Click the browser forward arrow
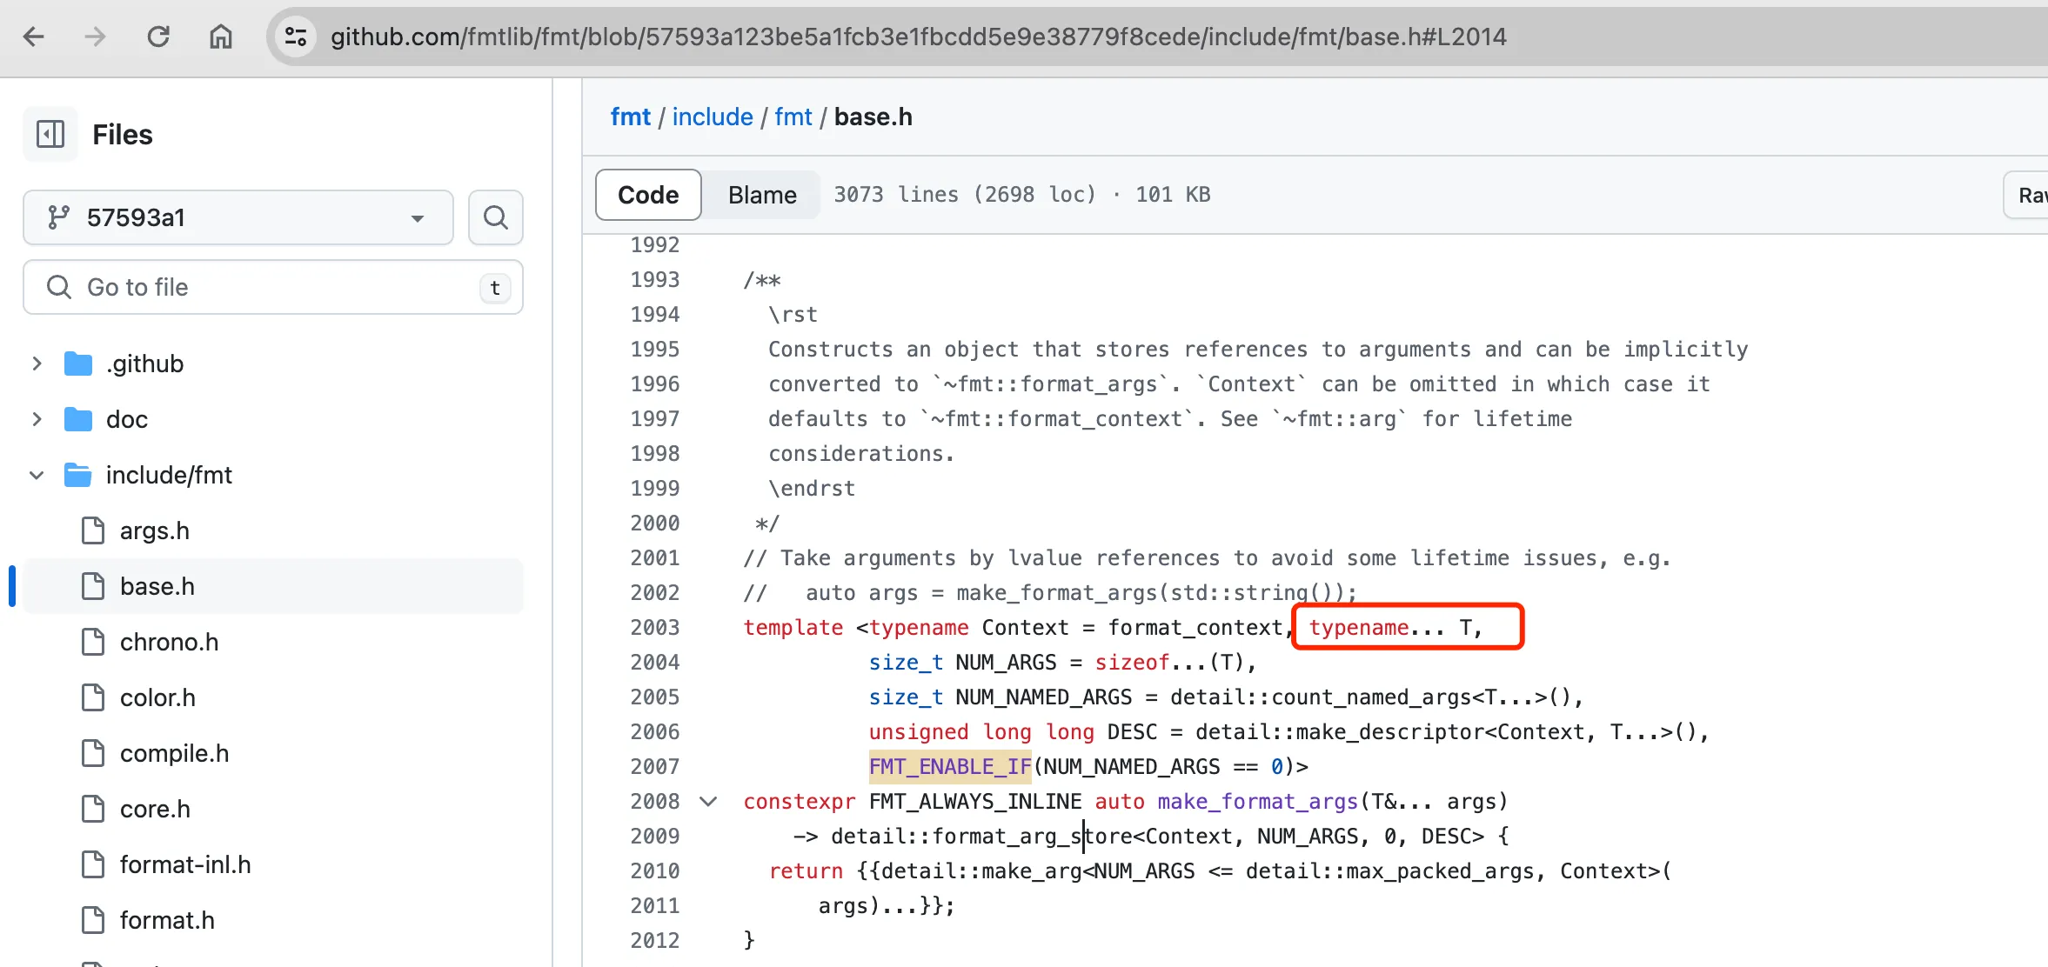2048x967 pixels. (x=95, y=37)
